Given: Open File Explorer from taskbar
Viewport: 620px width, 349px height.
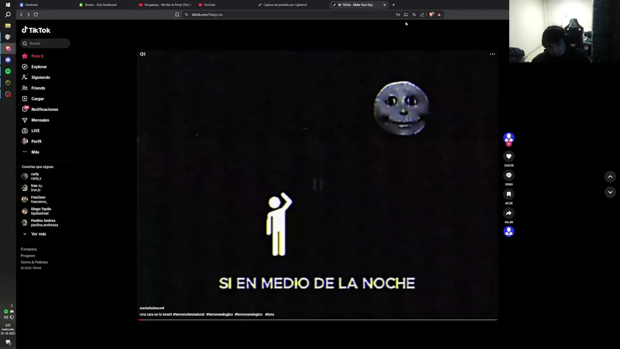Looking at the screenshot, I should [8, 26].
